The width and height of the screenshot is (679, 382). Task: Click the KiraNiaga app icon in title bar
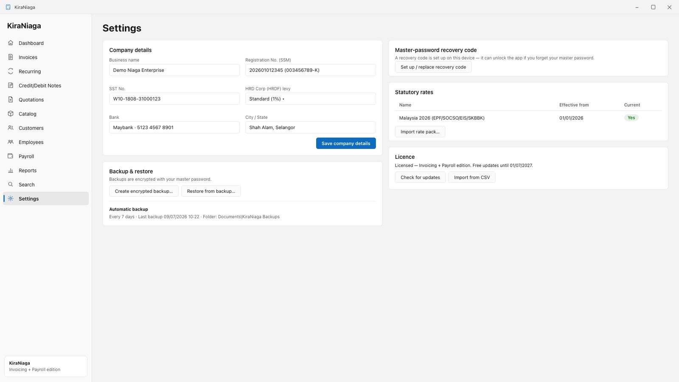pyautogui.click(x=8, y=7)
